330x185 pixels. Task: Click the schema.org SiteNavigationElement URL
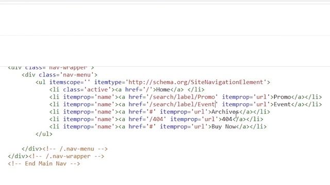pos(196,82)
